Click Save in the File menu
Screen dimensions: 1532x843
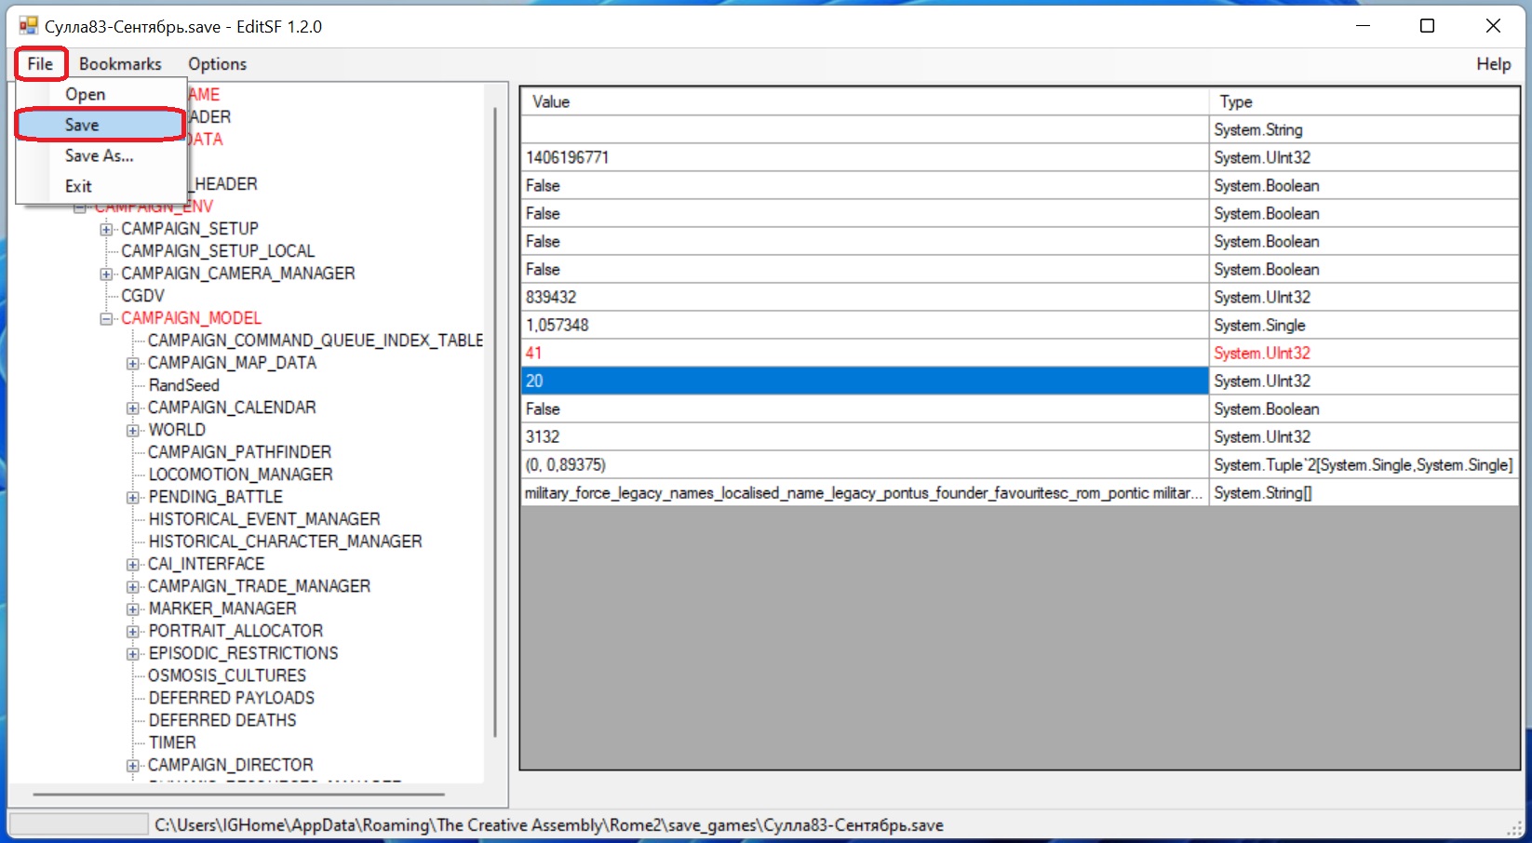click(82, 125)
